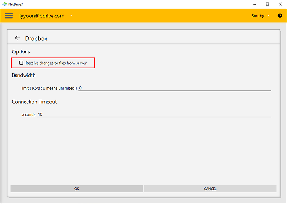
Task: Maximize the NetDrive3 window
Action: [x=267, y=4]
